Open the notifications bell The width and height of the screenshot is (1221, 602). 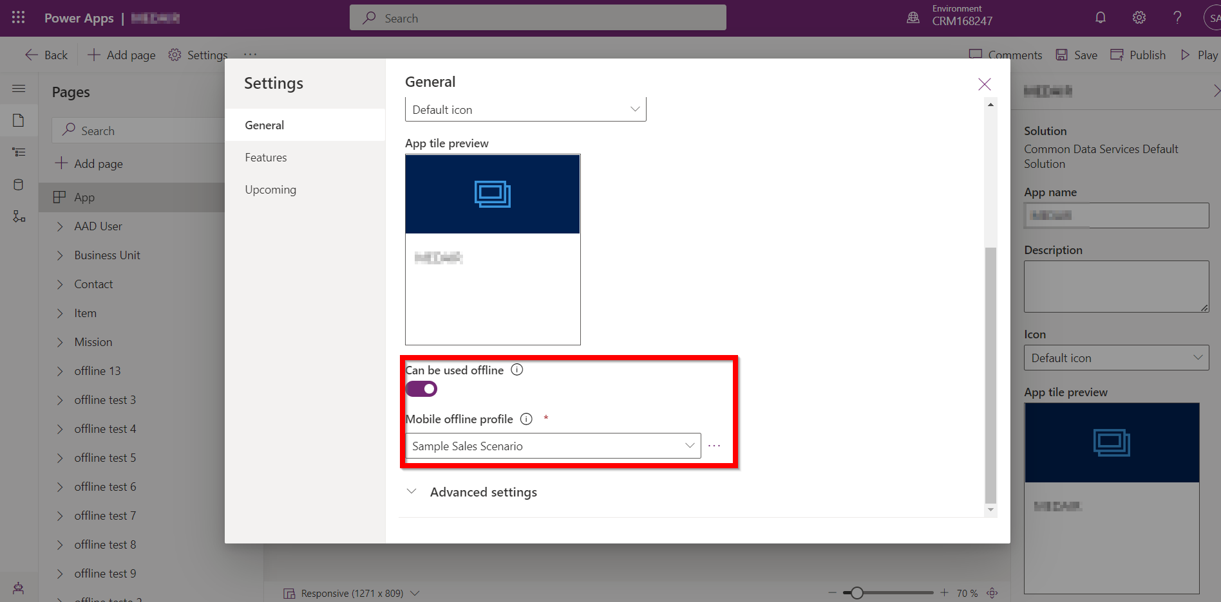pos(1101,17)
